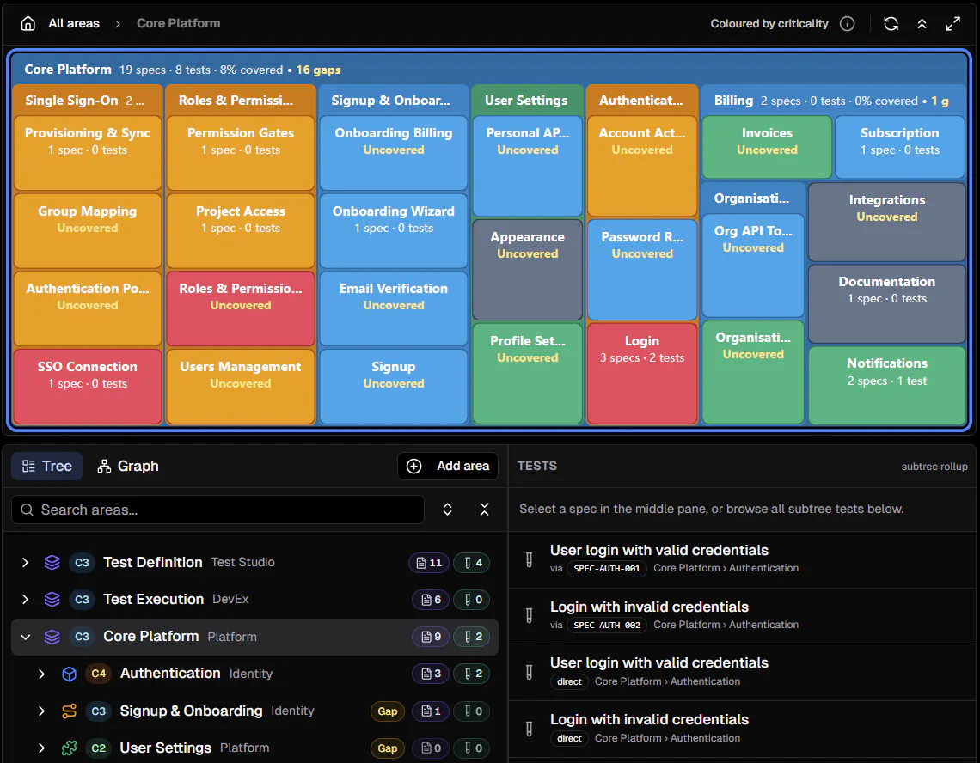Open the criticality colouring info icon
Viewport: 980px width, 763px height.
[x=847, y=24]
